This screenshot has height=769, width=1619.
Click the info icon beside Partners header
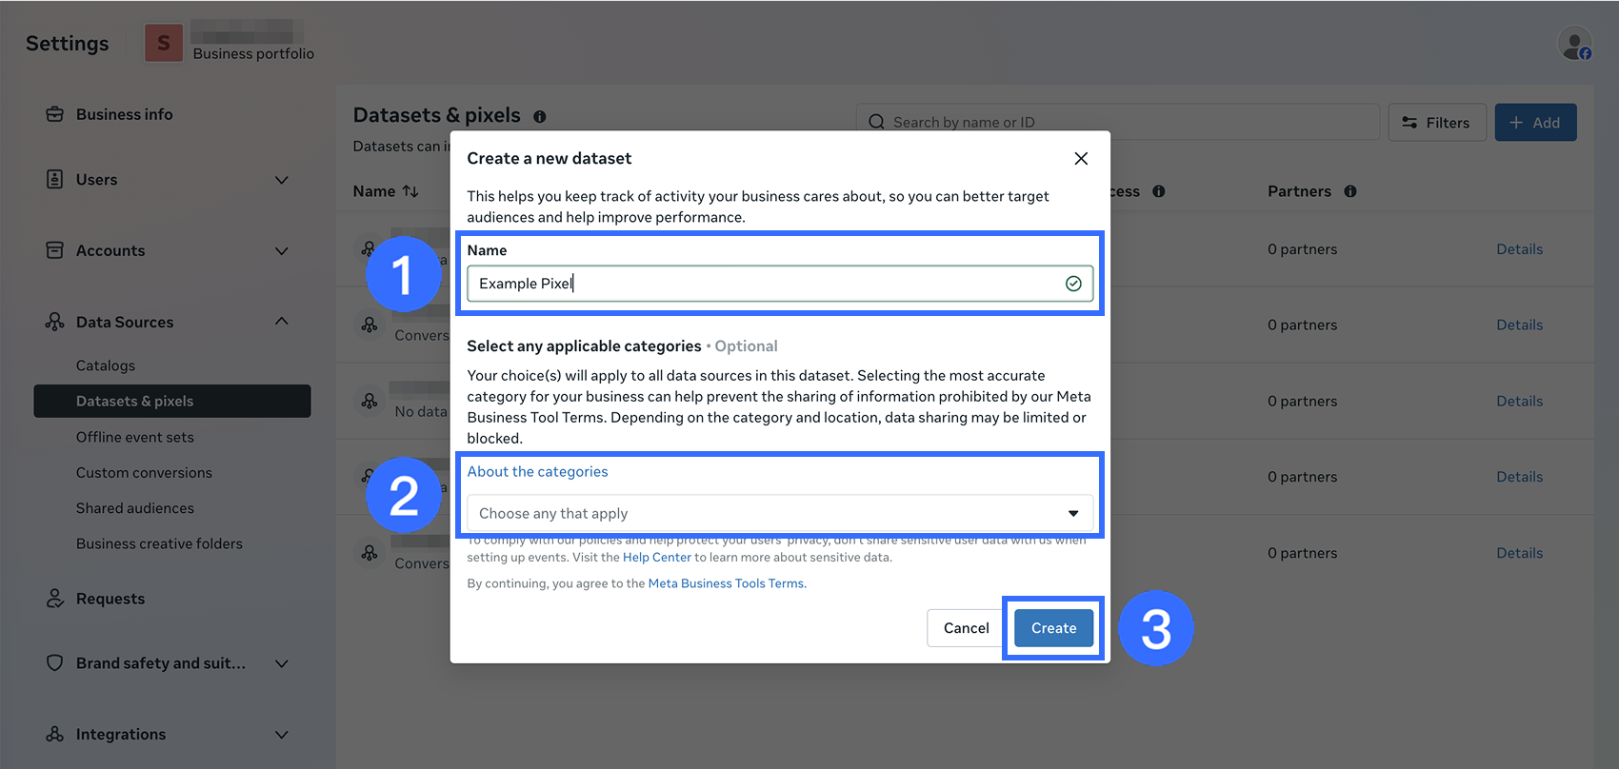(x=1350, y=191)
